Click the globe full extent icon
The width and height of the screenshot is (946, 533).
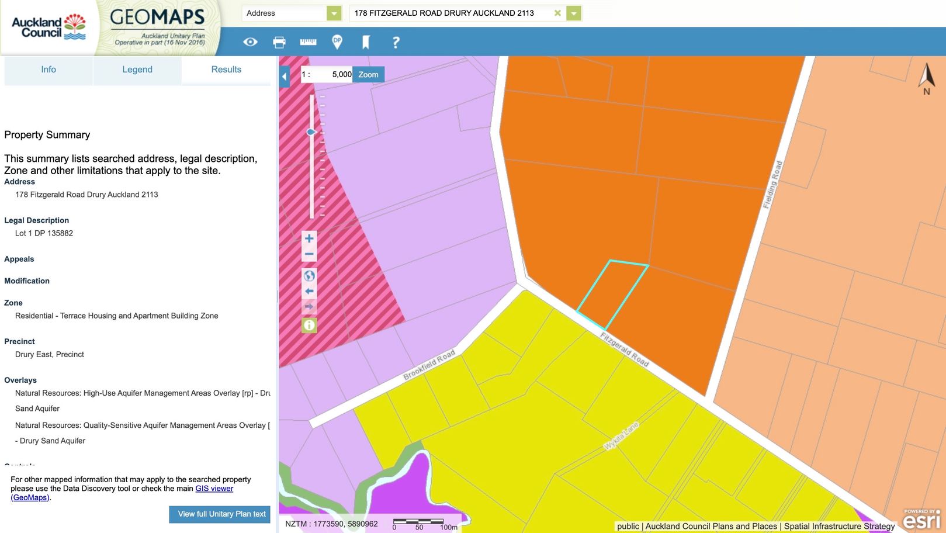[309, 276]
